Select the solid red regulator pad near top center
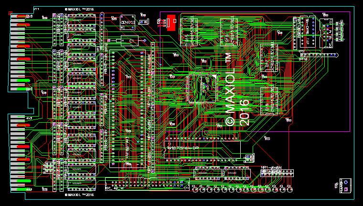 click(170, 22)
